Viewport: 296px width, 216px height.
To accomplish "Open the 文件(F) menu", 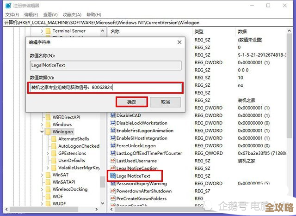I will click(12, 15).
